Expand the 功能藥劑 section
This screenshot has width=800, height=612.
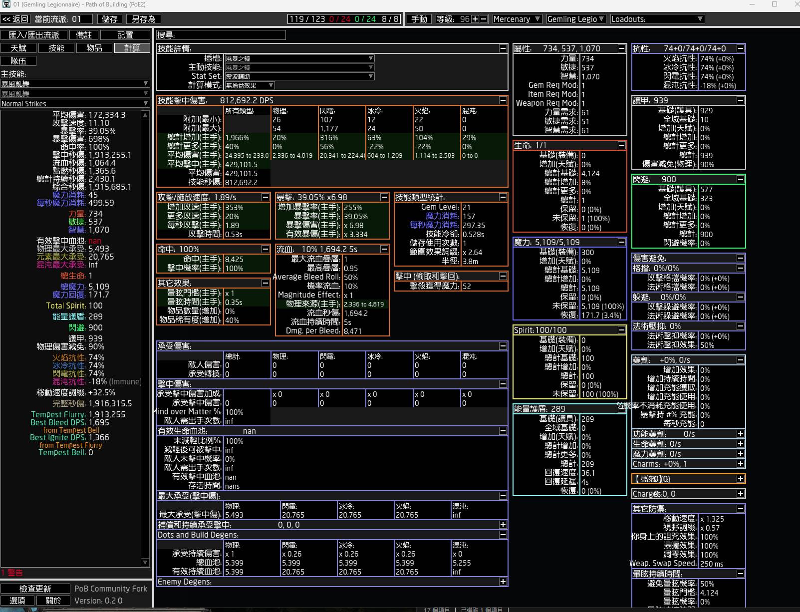[740, 434]
